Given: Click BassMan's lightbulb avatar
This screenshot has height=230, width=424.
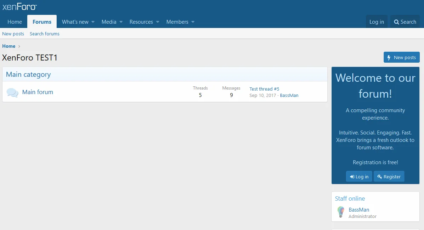Looking at the screenshot, I should [340, 212].
